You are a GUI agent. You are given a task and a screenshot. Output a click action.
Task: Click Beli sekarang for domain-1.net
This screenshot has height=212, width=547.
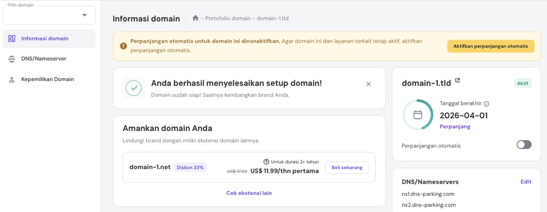[347, 167]
